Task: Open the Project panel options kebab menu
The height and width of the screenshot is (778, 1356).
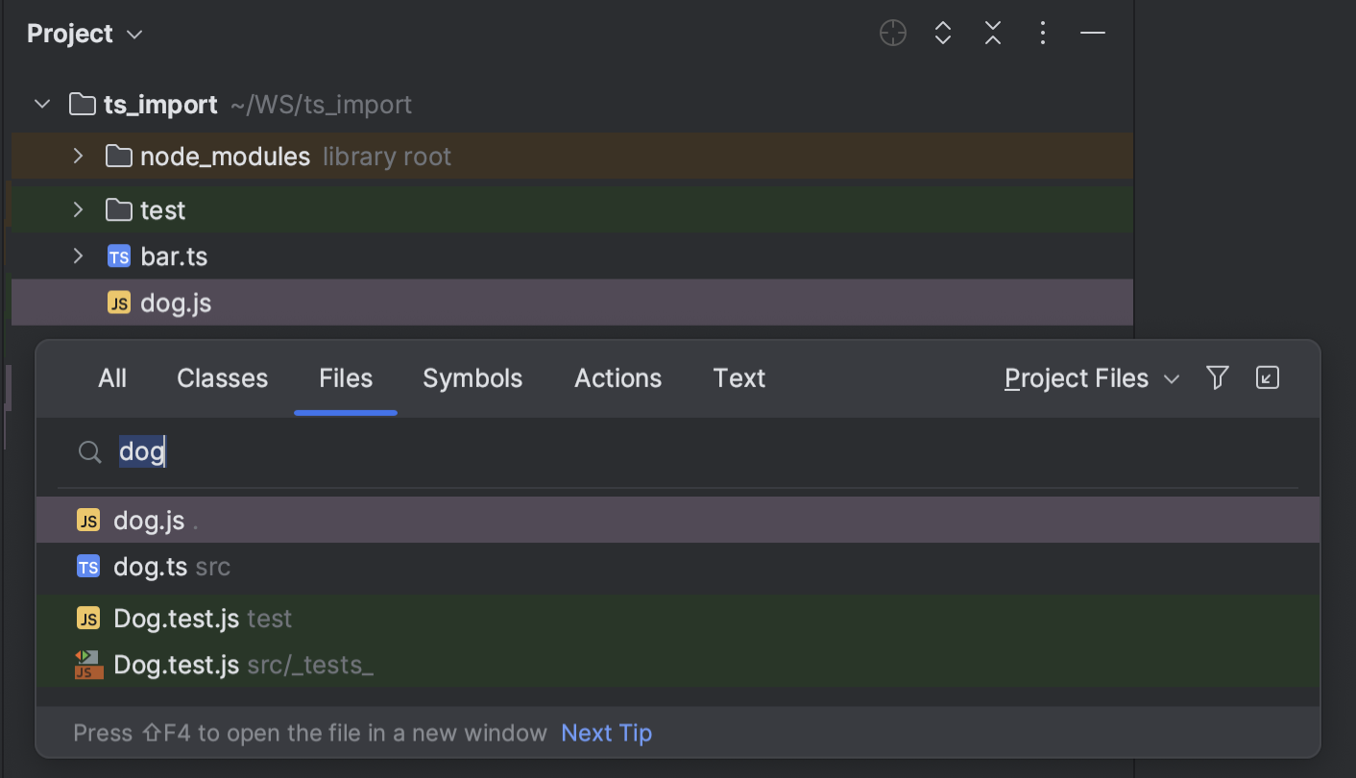Action: point(1042,32)
